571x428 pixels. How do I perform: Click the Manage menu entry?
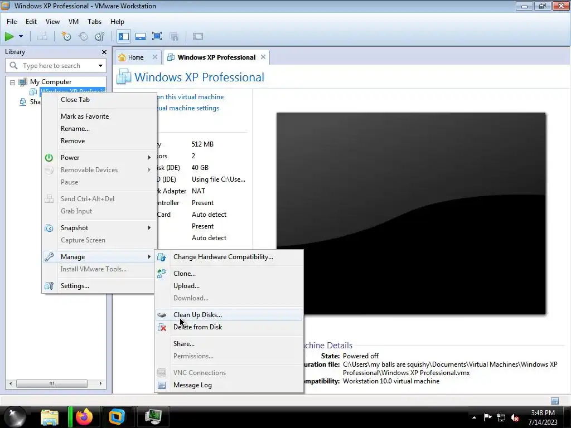point(99,257)
